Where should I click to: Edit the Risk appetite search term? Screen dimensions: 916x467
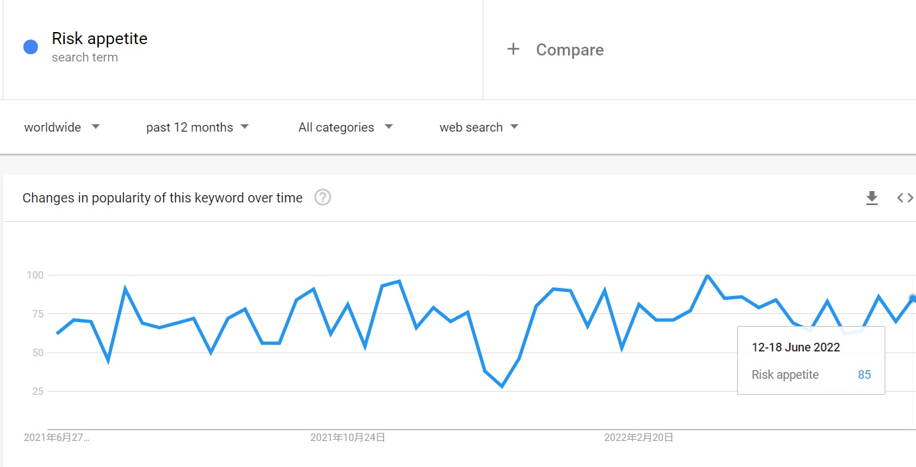pos(99,39)
